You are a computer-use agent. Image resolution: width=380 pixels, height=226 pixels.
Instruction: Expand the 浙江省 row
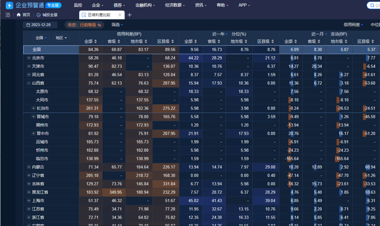(x=28, y=217)
